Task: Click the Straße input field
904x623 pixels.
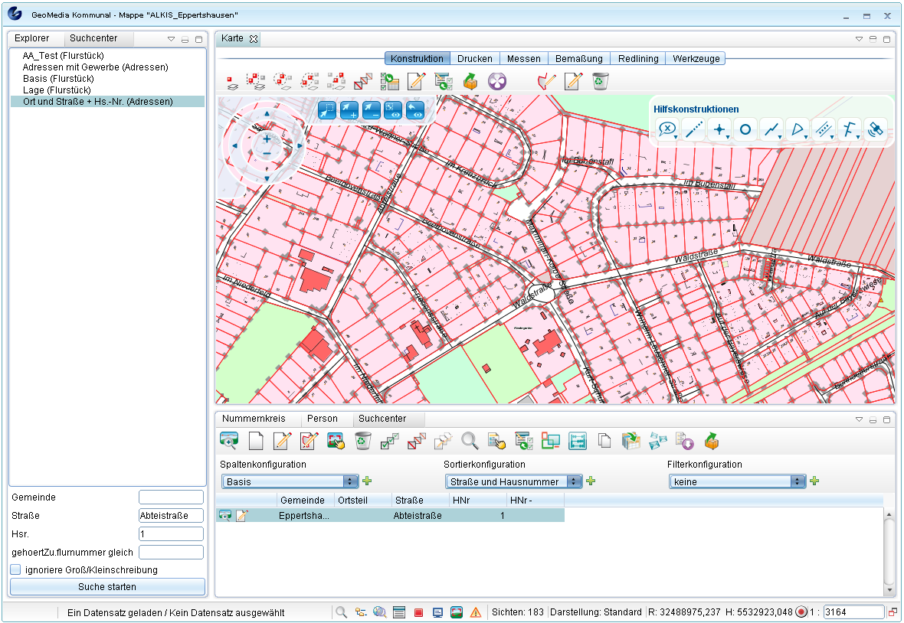Action: pyautogui.click(x=171, y=515)
